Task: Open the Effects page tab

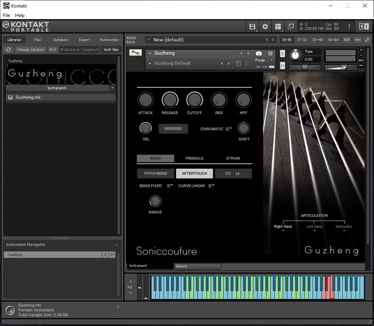Action: point(198,267)
